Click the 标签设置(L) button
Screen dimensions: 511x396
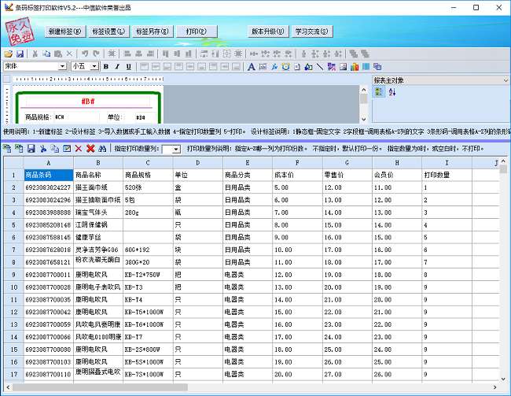(x=108, y=31)
